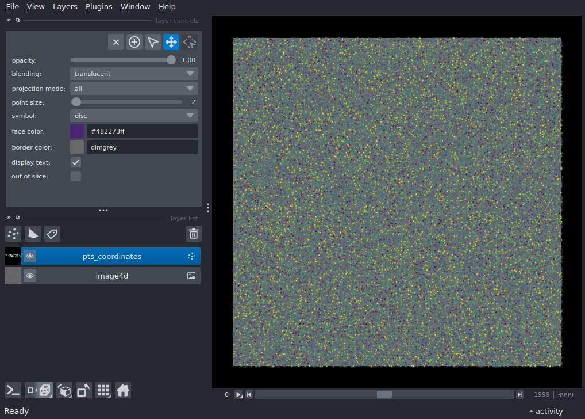Expand the projection mode dropdown
Screen dimensions: 585x419
click(x=133, y=89)
